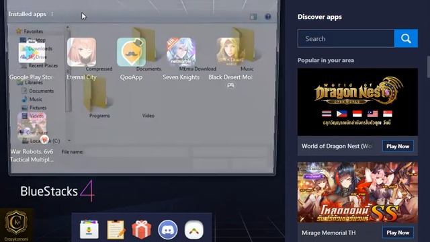
Task: Click Play Now for Mirage Memorial TH
Action: click(x=398, y=233)
